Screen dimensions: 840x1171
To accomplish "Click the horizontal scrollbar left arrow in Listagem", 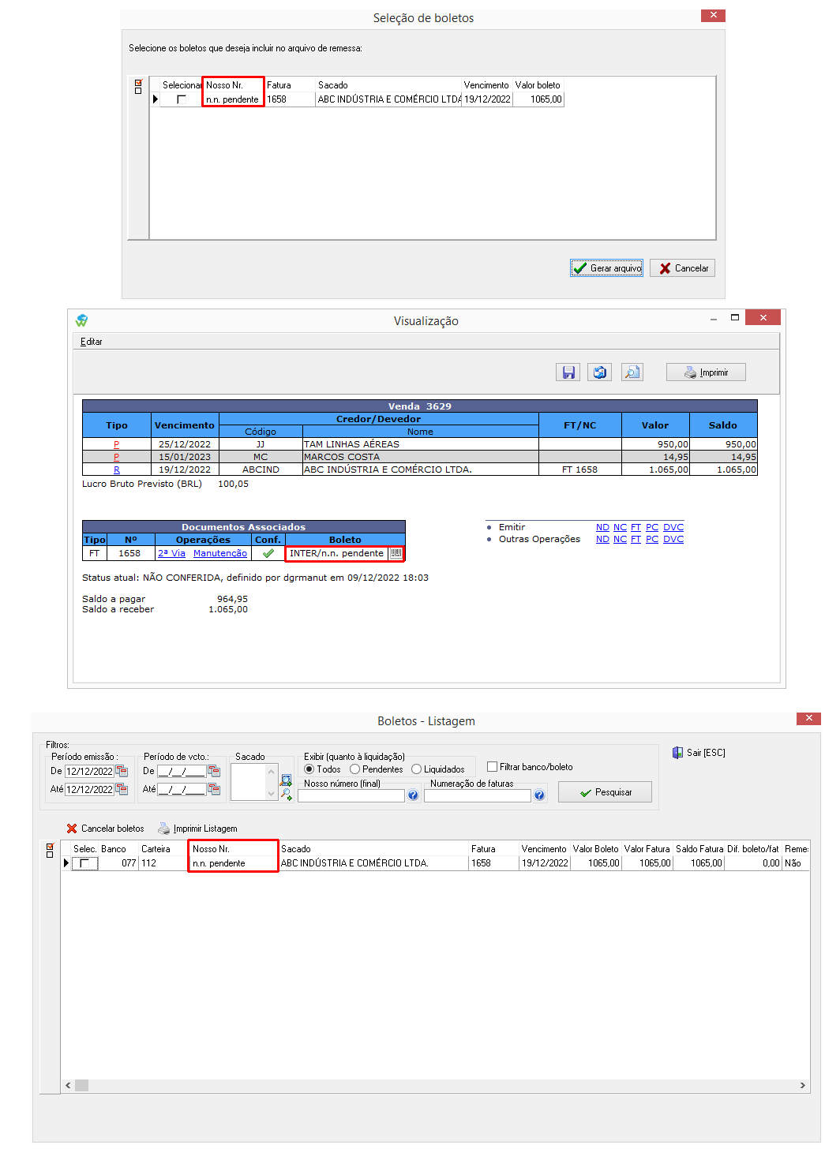I will pos(68,1086).
